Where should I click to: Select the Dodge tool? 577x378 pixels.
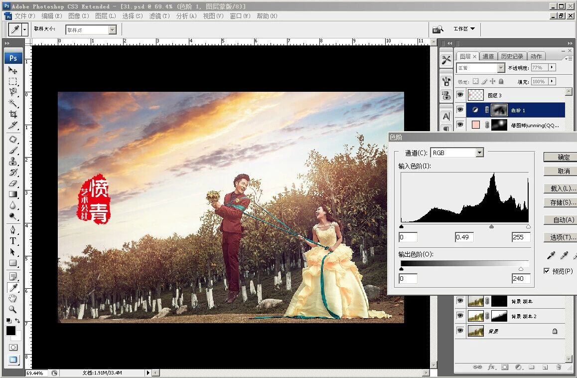pyautogui.click(x=13, y=216)
